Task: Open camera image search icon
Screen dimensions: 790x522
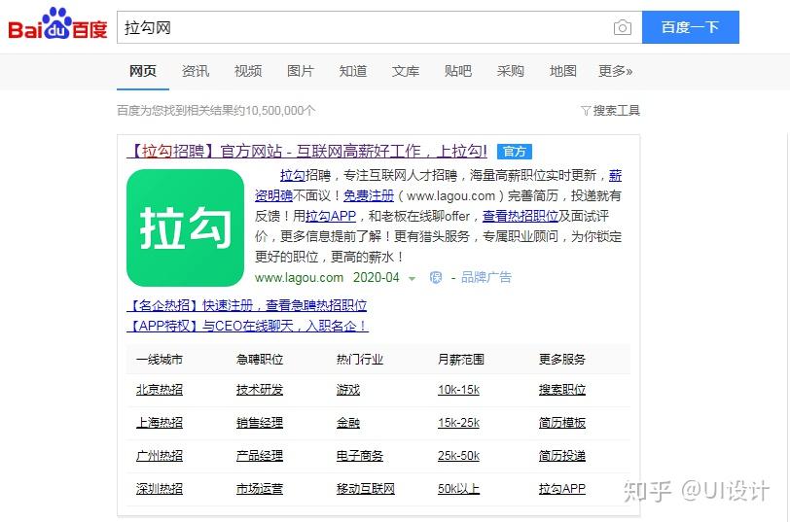Action: (x=623, y=27)
